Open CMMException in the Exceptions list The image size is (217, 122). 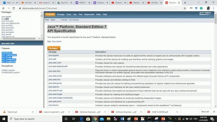click(8, 70)
